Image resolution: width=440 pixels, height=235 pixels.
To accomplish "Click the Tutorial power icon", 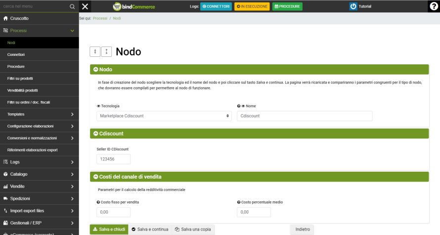I will coord(353,6).
